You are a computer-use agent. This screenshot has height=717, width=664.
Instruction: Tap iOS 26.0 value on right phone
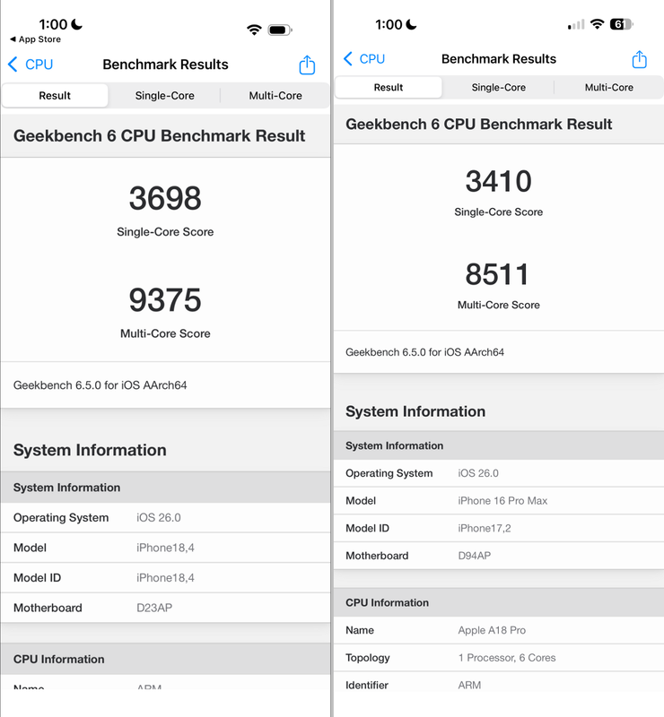(478, 473)
